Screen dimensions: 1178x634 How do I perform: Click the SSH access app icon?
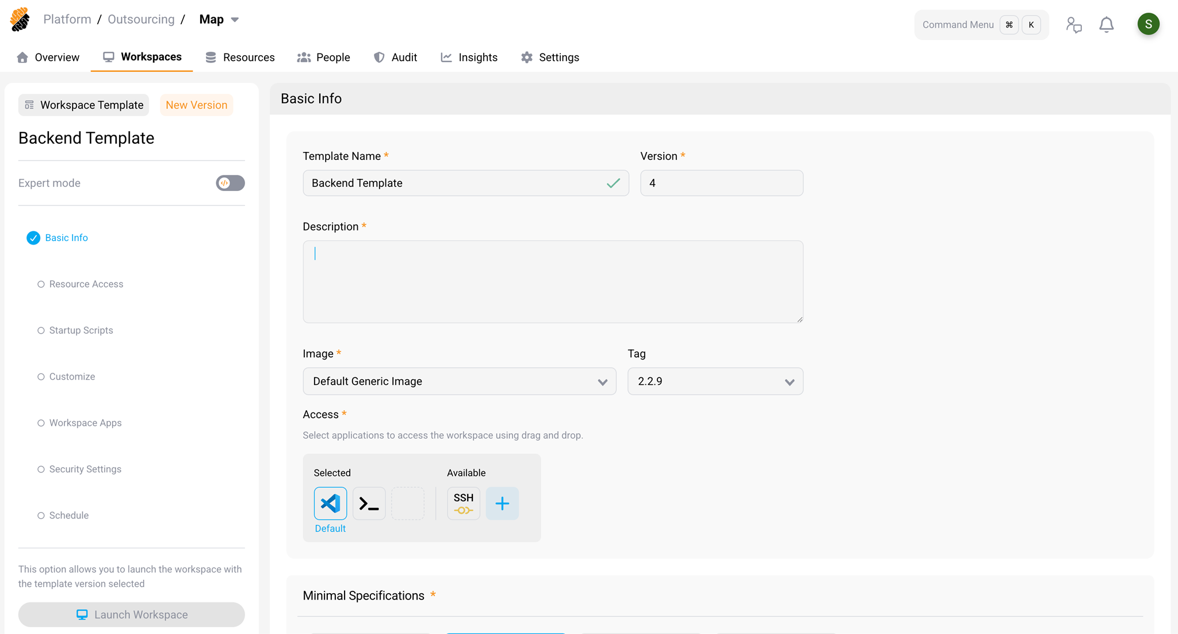463,503
